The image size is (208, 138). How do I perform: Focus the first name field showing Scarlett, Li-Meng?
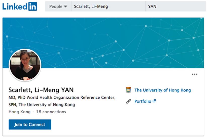pyautogui.click(x=109, y=6)
